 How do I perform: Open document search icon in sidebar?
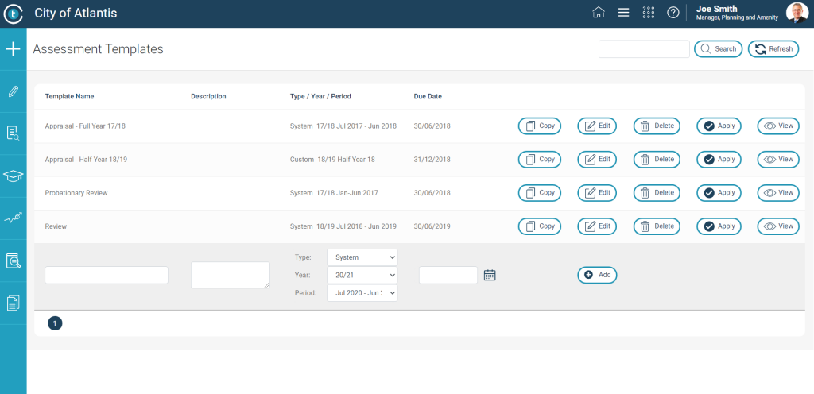tap(13, 133)
